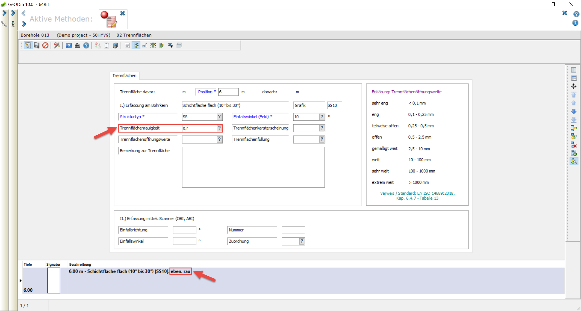Click the Nummer input field
This screenshot has height=311, width=581.
point(293,230)
